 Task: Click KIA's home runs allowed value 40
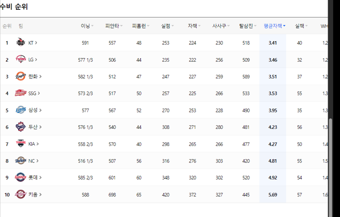pos(139,144)
